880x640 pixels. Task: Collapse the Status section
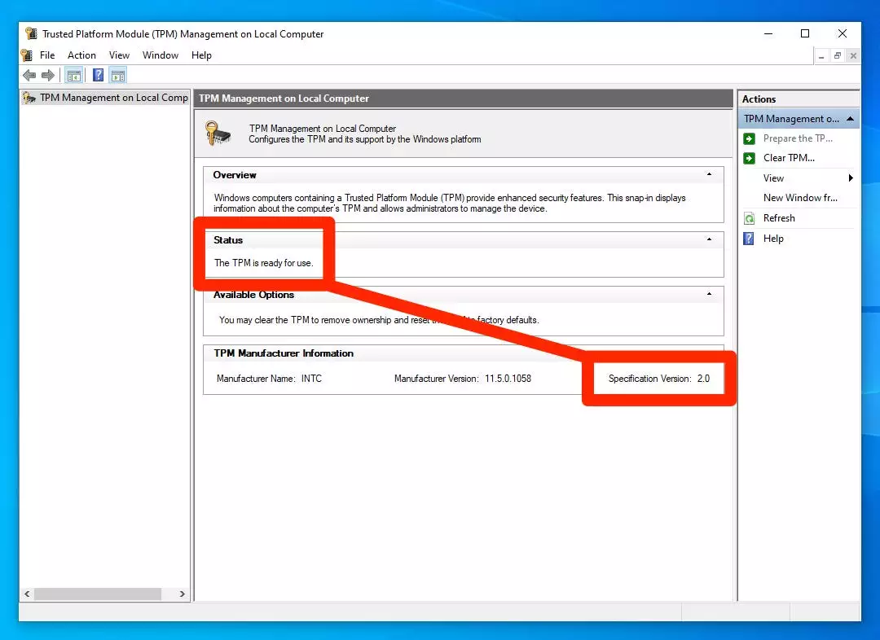tap(709, 239)
